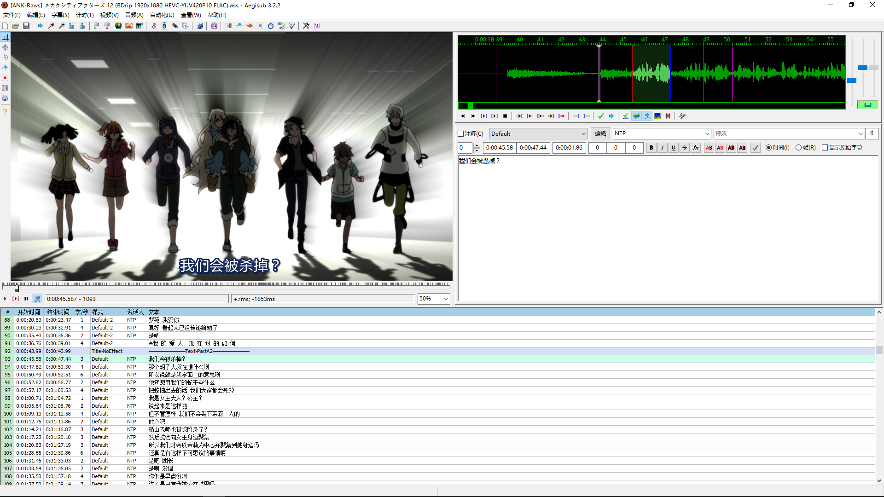Viewport: 884px width, 497px height.
Task: Click the blue Jump To arrow icon
Action: [x=41, y=26]
